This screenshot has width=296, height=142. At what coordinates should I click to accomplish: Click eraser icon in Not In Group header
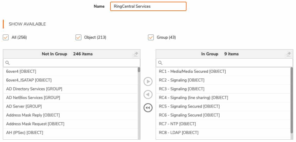pyautogui.click(x=136, y=54)
